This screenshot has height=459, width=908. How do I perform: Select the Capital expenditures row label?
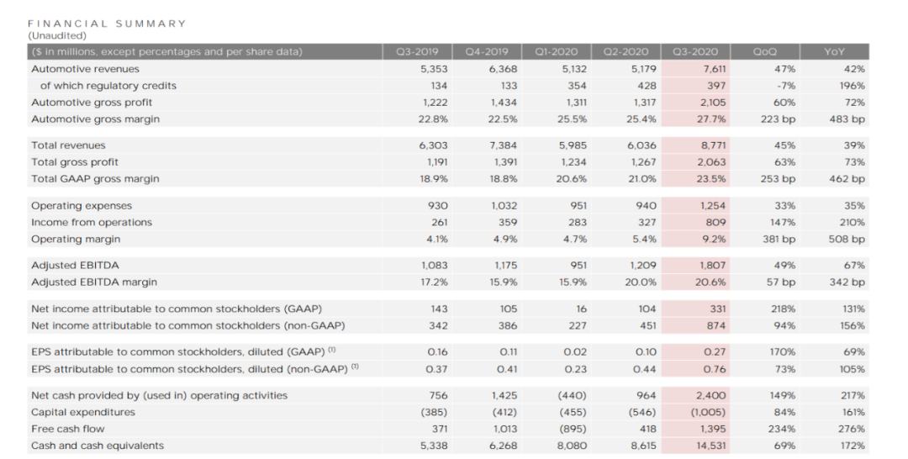pos(82,412)
